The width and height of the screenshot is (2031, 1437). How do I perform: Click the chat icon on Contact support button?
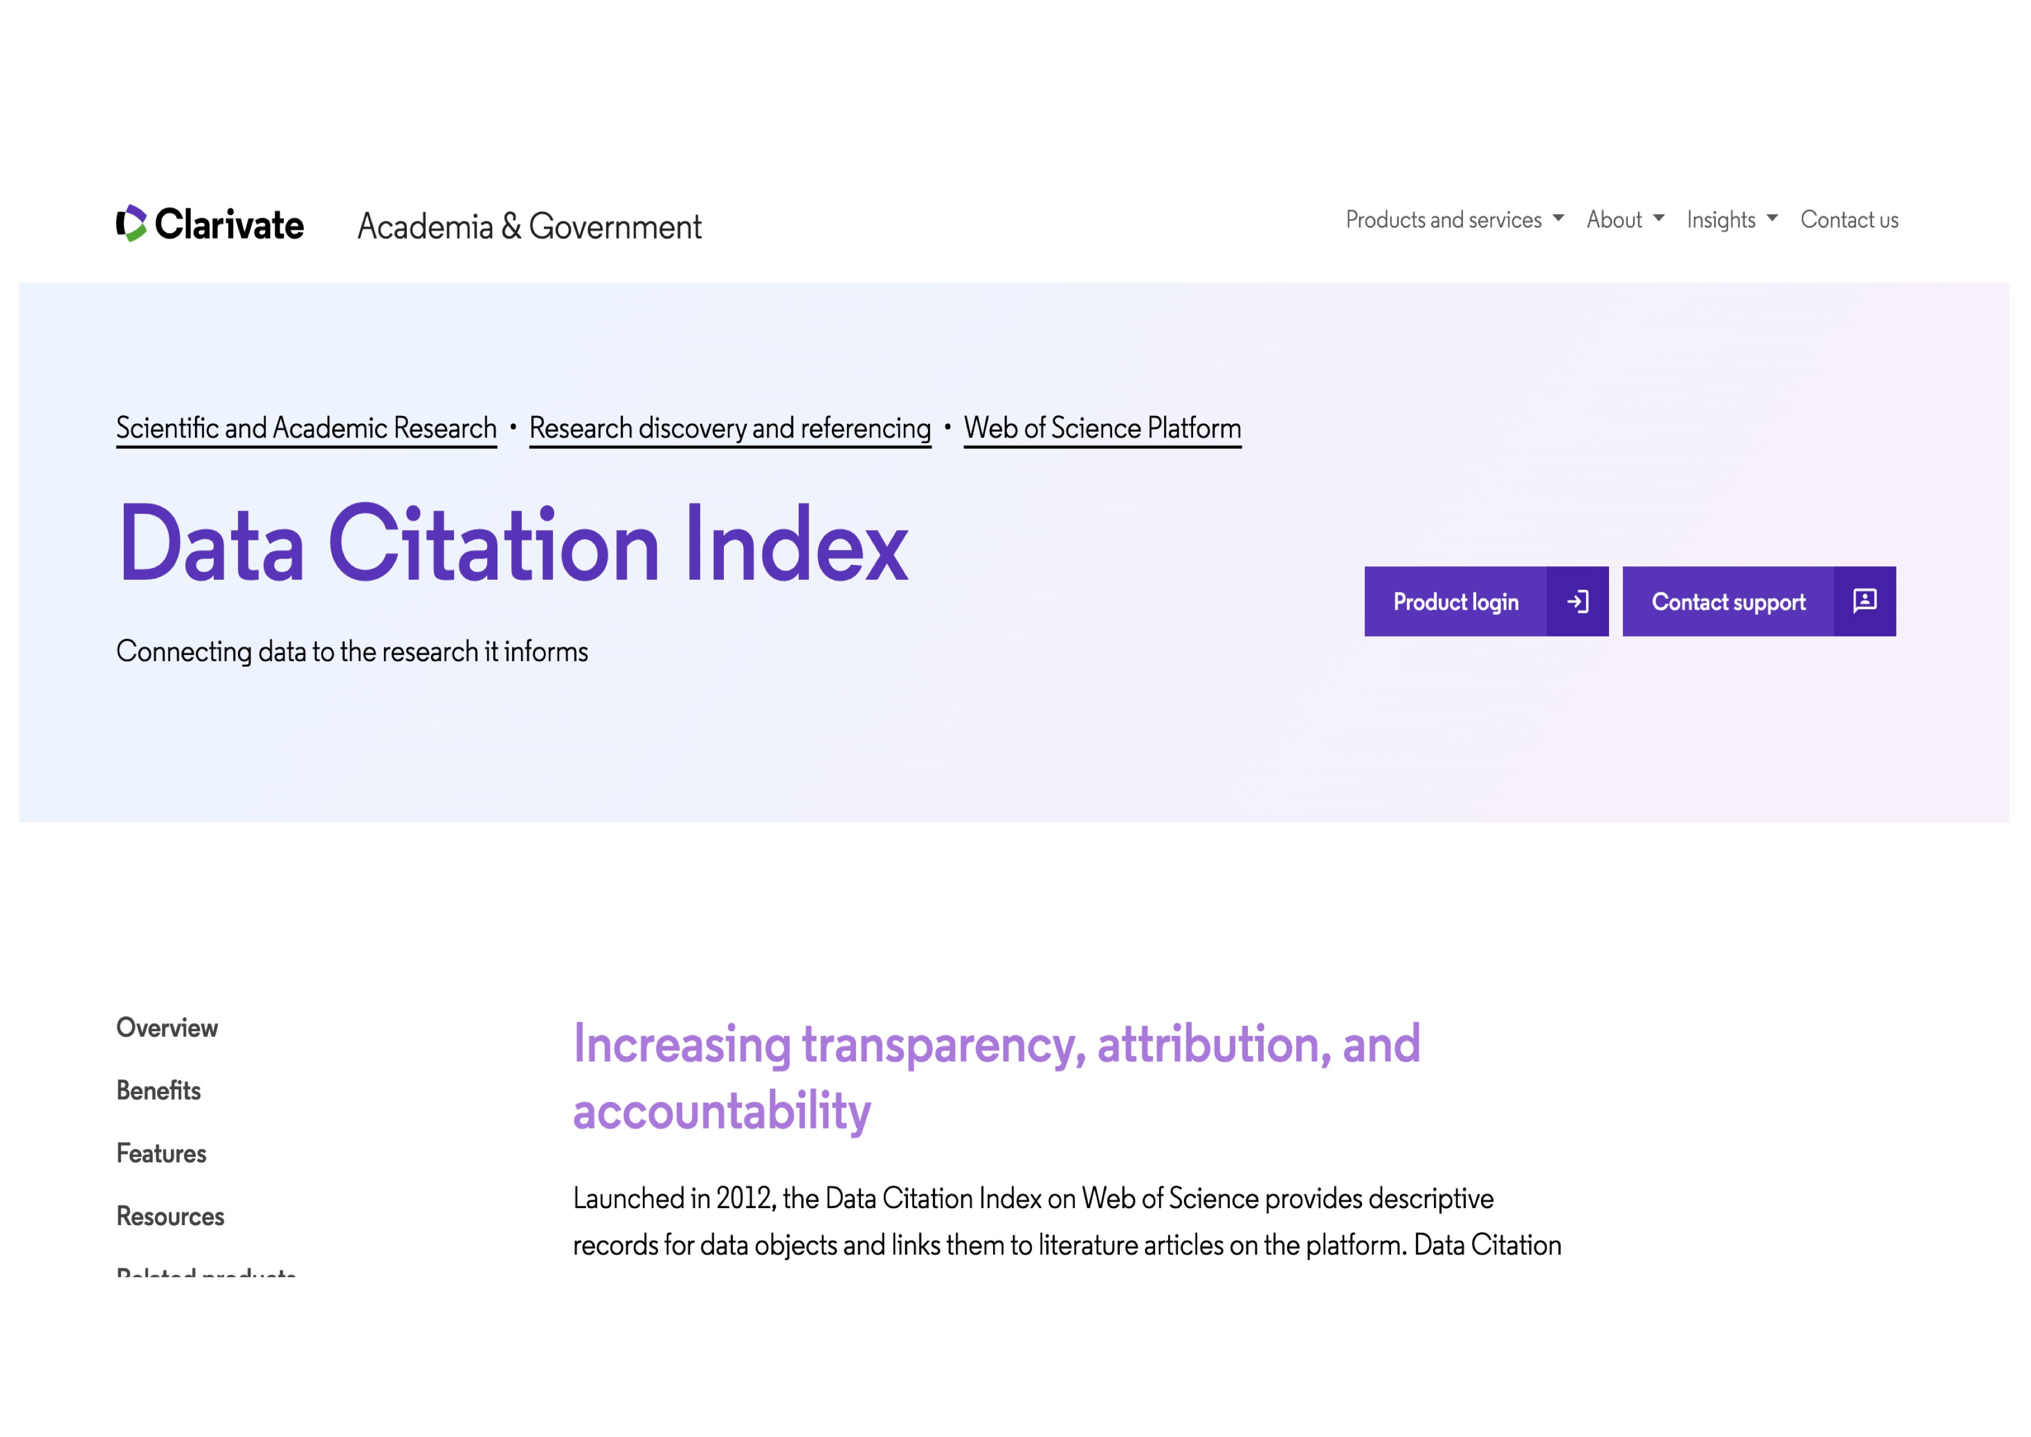(1864, 601)
